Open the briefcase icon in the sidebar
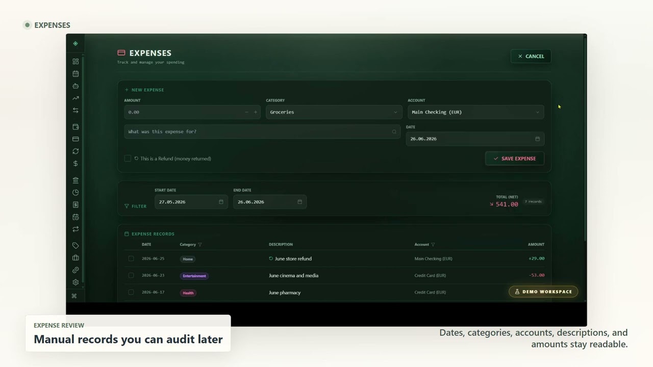 (x=76, y=258)
